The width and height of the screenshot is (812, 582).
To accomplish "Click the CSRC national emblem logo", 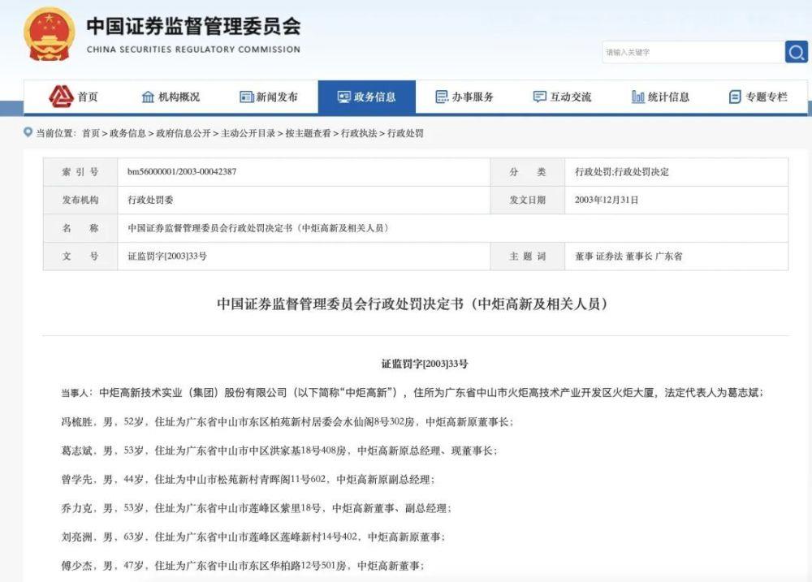I will click(x=47, y=37).
